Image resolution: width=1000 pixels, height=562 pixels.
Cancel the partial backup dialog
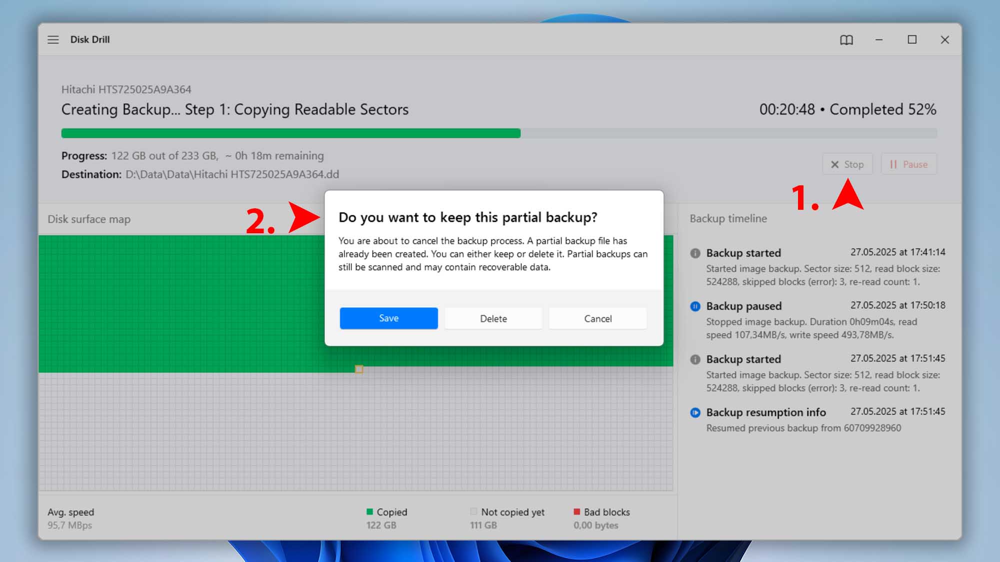tap(597, 319)
